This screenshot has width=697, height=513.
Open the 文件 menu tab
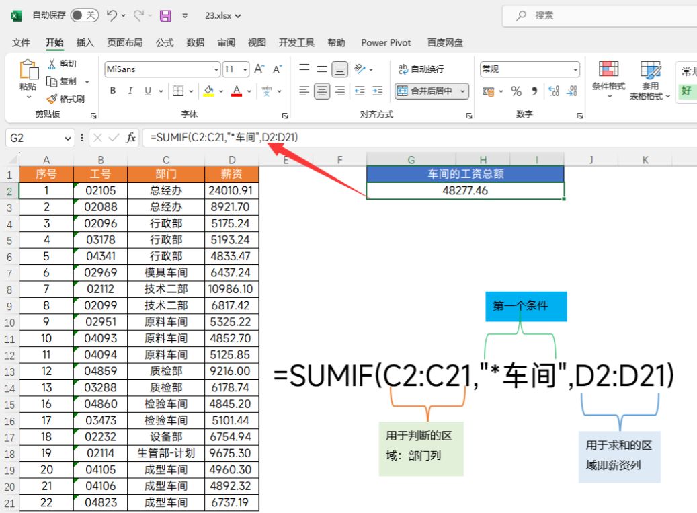pos(21,42)
